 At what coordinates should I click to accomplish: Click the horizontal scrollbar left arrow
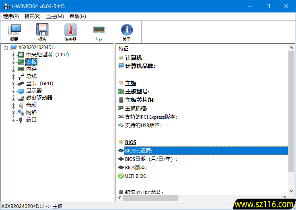[119, 198]
